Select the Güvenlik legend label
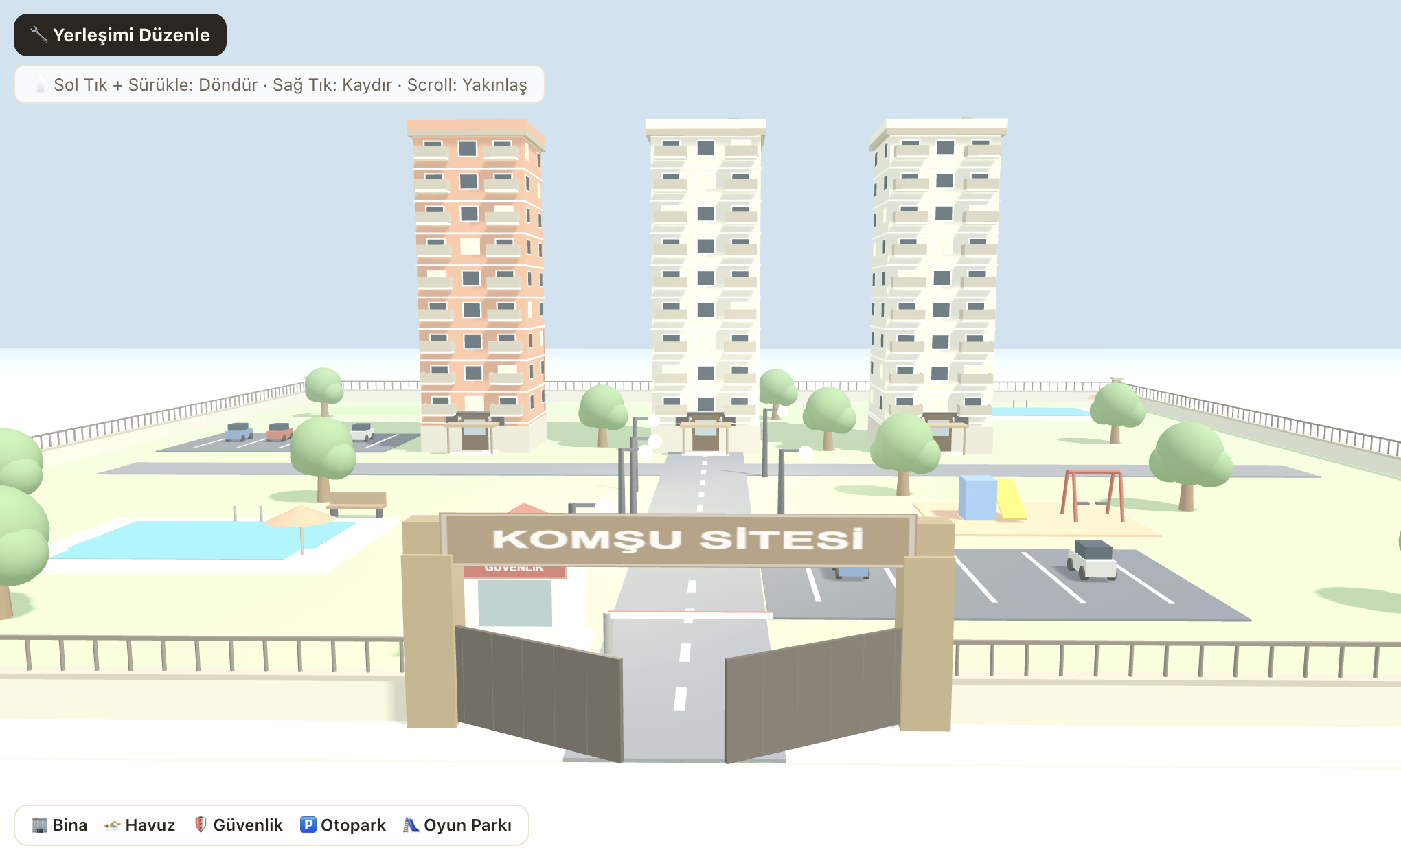 coord(248,825)
